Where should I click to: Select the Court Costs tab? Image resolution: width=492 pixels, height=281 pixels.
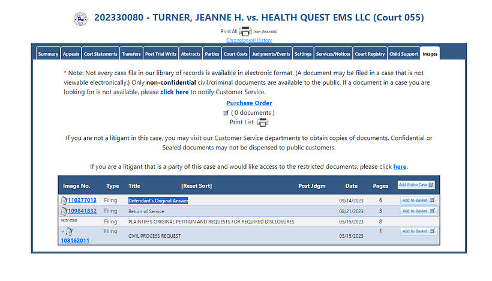pyautogui.click(x=236, y=54)
